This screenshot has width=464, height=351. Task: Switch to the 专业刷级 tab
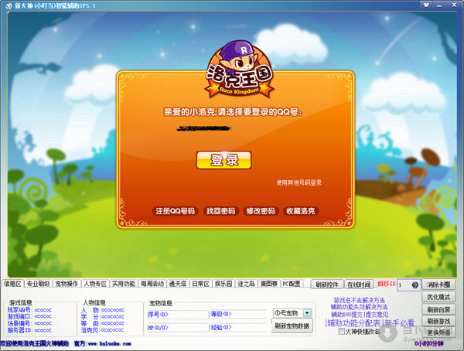[x=38, y=284]
